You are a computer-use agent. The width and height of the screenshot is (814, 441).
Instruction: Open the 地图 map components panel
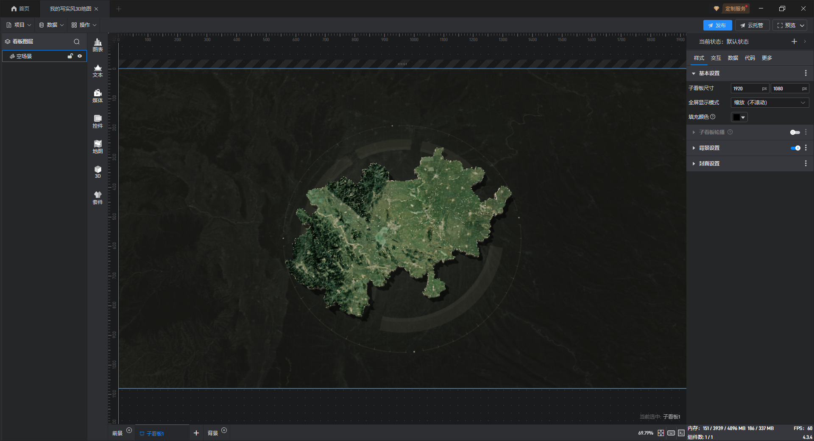pyautogui.click(x=98, y=147)
